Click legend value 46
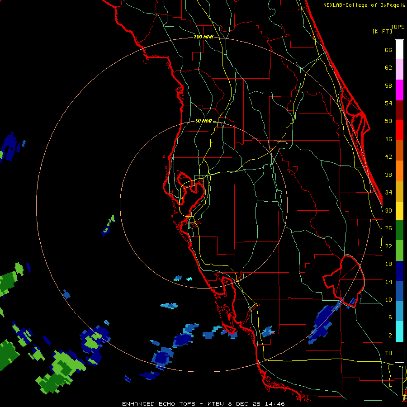This screenshot has height=407, width=407. point(388,139)
